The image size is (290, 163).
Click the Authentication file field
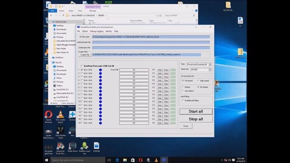151,42
